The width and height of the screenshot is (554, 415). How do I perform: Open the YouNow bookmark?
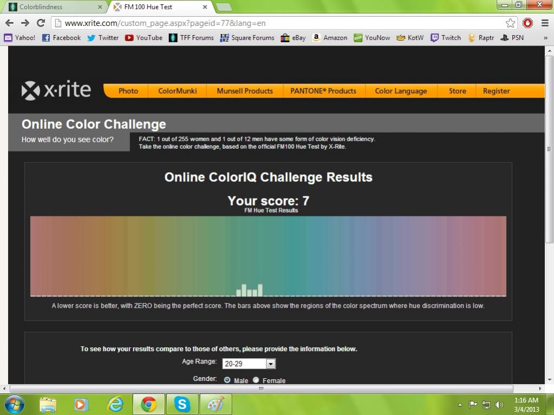coord(371,38)
